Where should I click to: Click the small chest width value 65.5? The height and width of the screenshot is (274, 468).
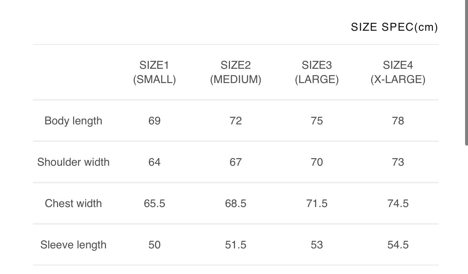154,203
